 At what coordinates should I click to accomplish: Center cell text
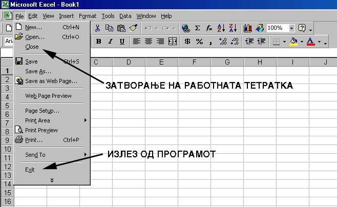[x=149, y=42]
